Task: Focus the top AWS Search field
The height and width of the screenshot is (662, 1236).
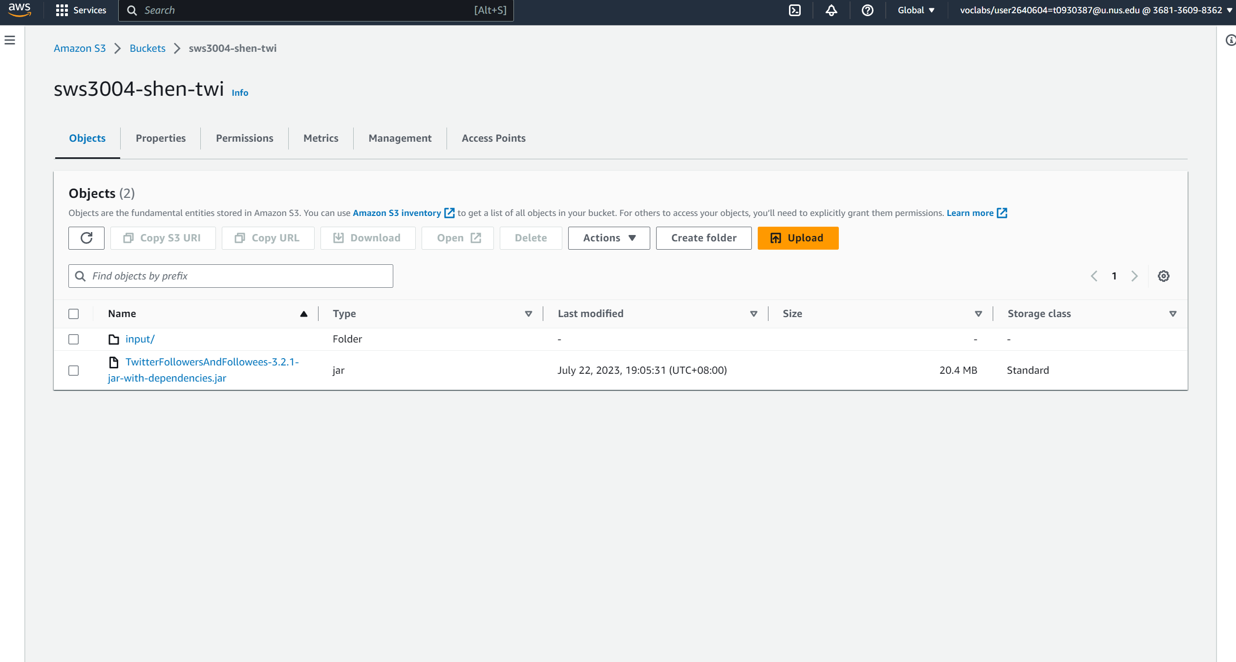Action: coord(316,10)
